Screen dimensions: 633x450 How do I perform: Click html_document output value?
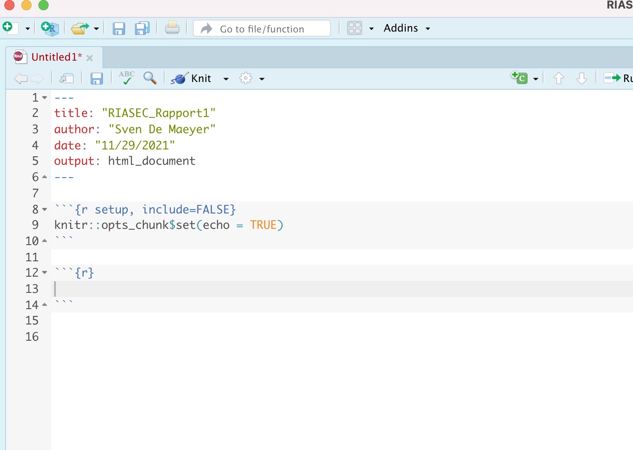click(152, 161)
